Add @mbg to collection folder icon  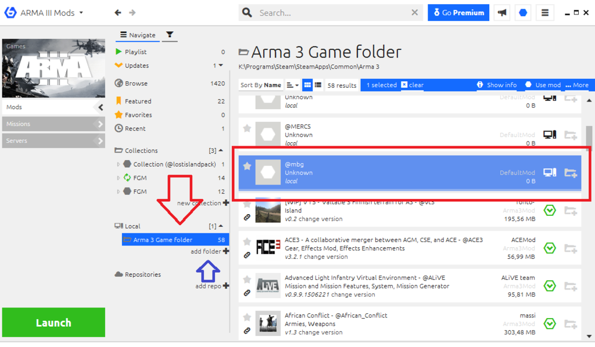coord(571,173)
